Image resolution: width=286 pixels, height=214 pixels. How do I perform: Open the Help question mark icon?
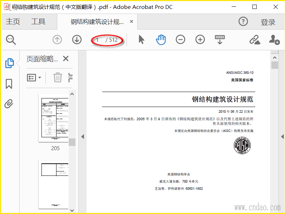[243, 21]
